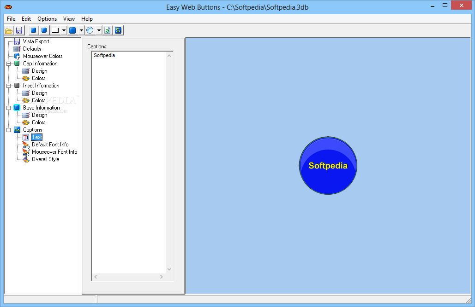Open Colors under Base Information

coord(39,122)
